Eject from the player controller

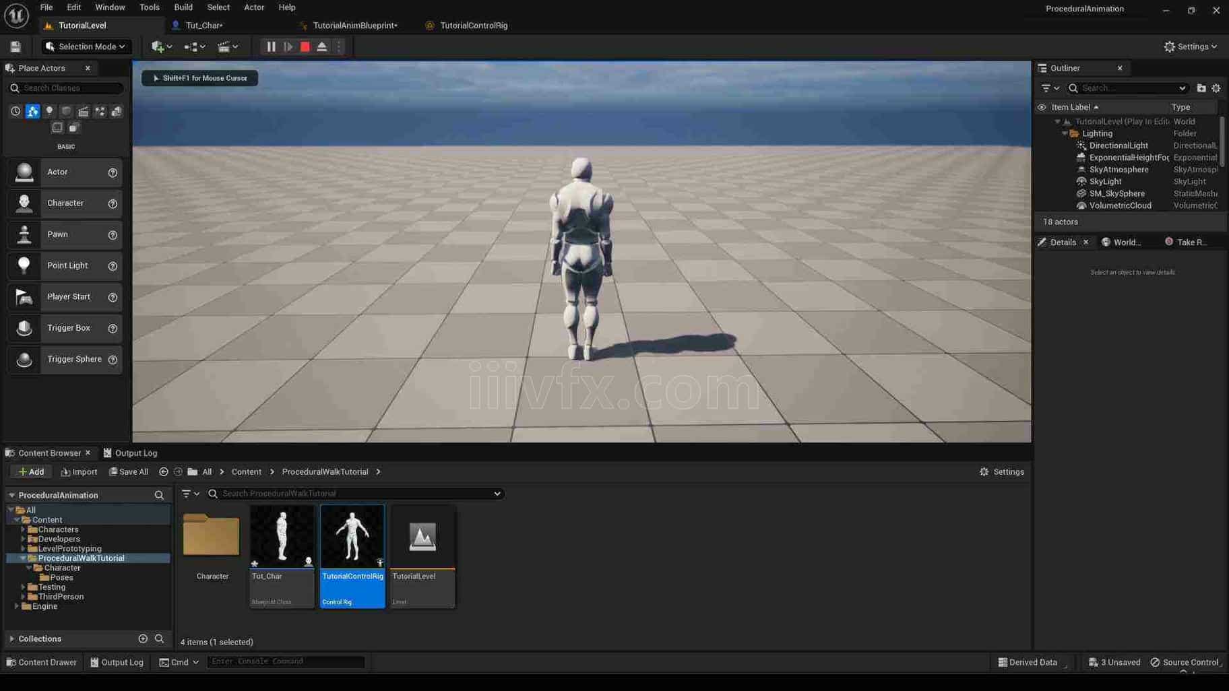click(322, 46)
